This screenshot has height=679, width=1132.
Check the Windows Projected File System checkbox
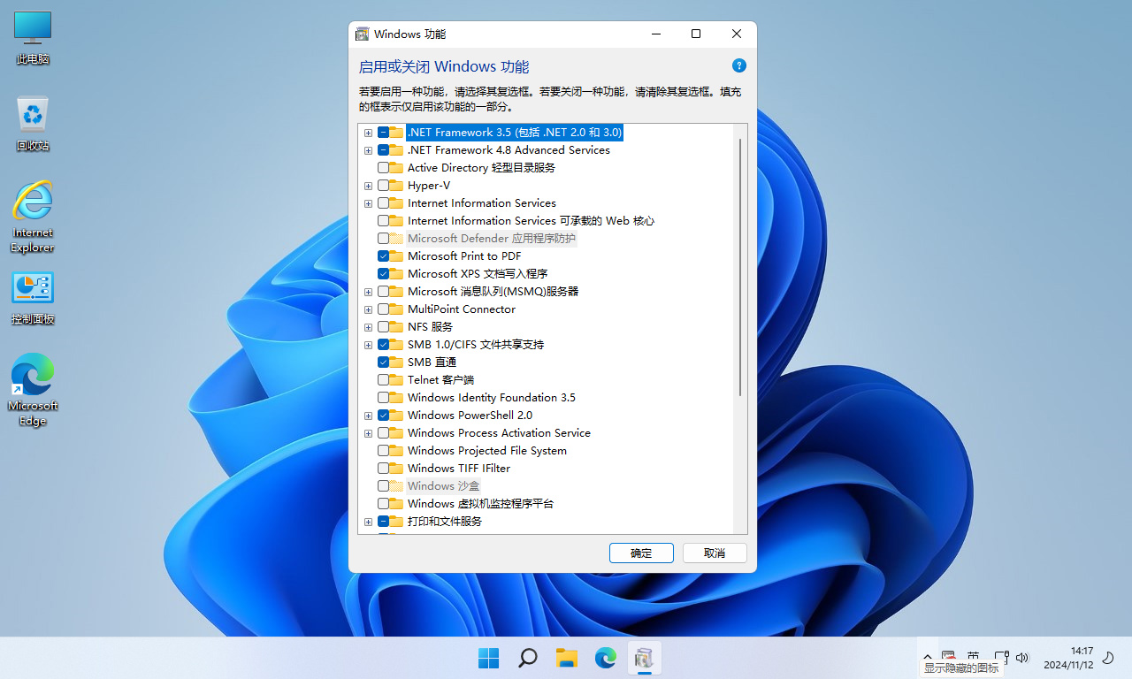pyautogui.click(x=383, y=451)
